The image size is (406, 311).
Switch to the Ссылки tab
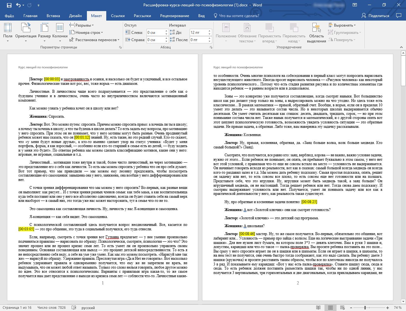[118, 16]
